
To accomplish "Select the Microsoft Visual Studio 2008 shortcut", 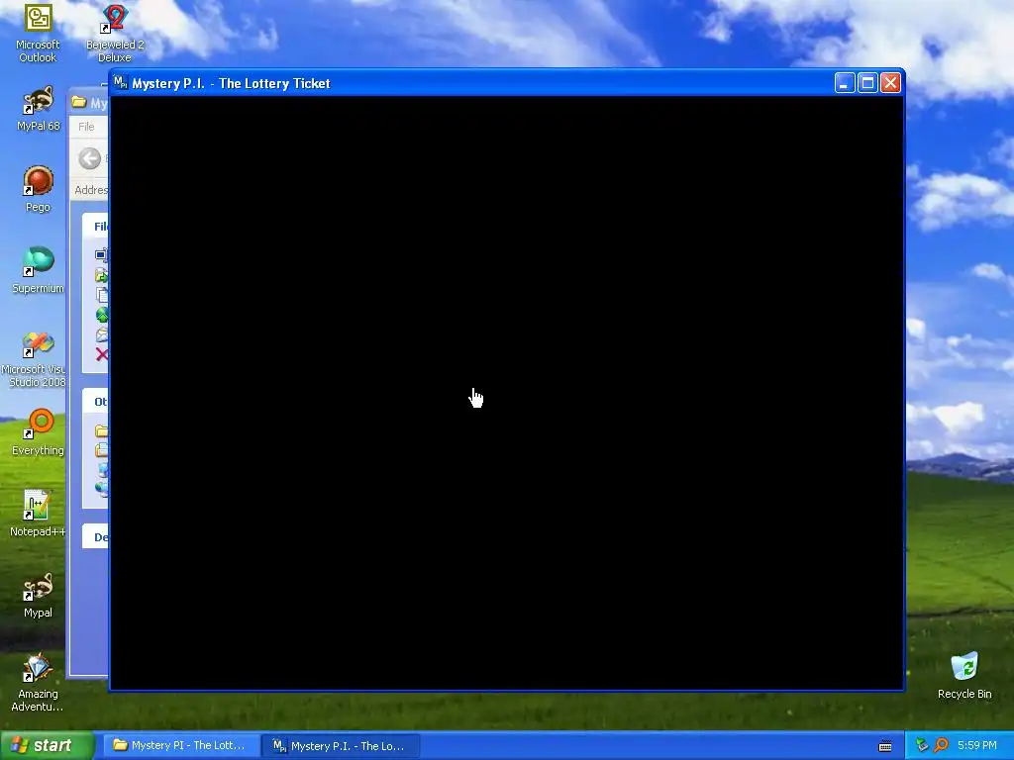I will pos(38,360).
